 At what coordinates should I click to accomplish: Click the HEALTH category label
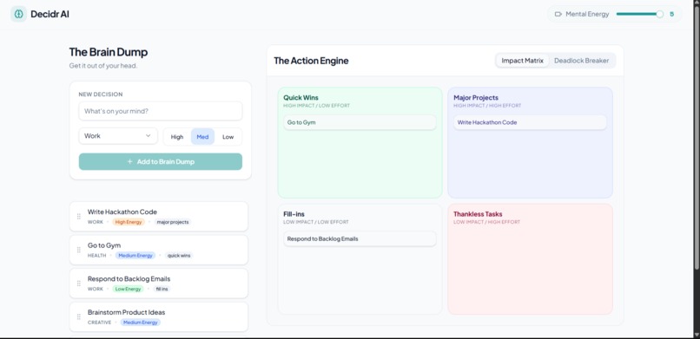coord(97,255)
